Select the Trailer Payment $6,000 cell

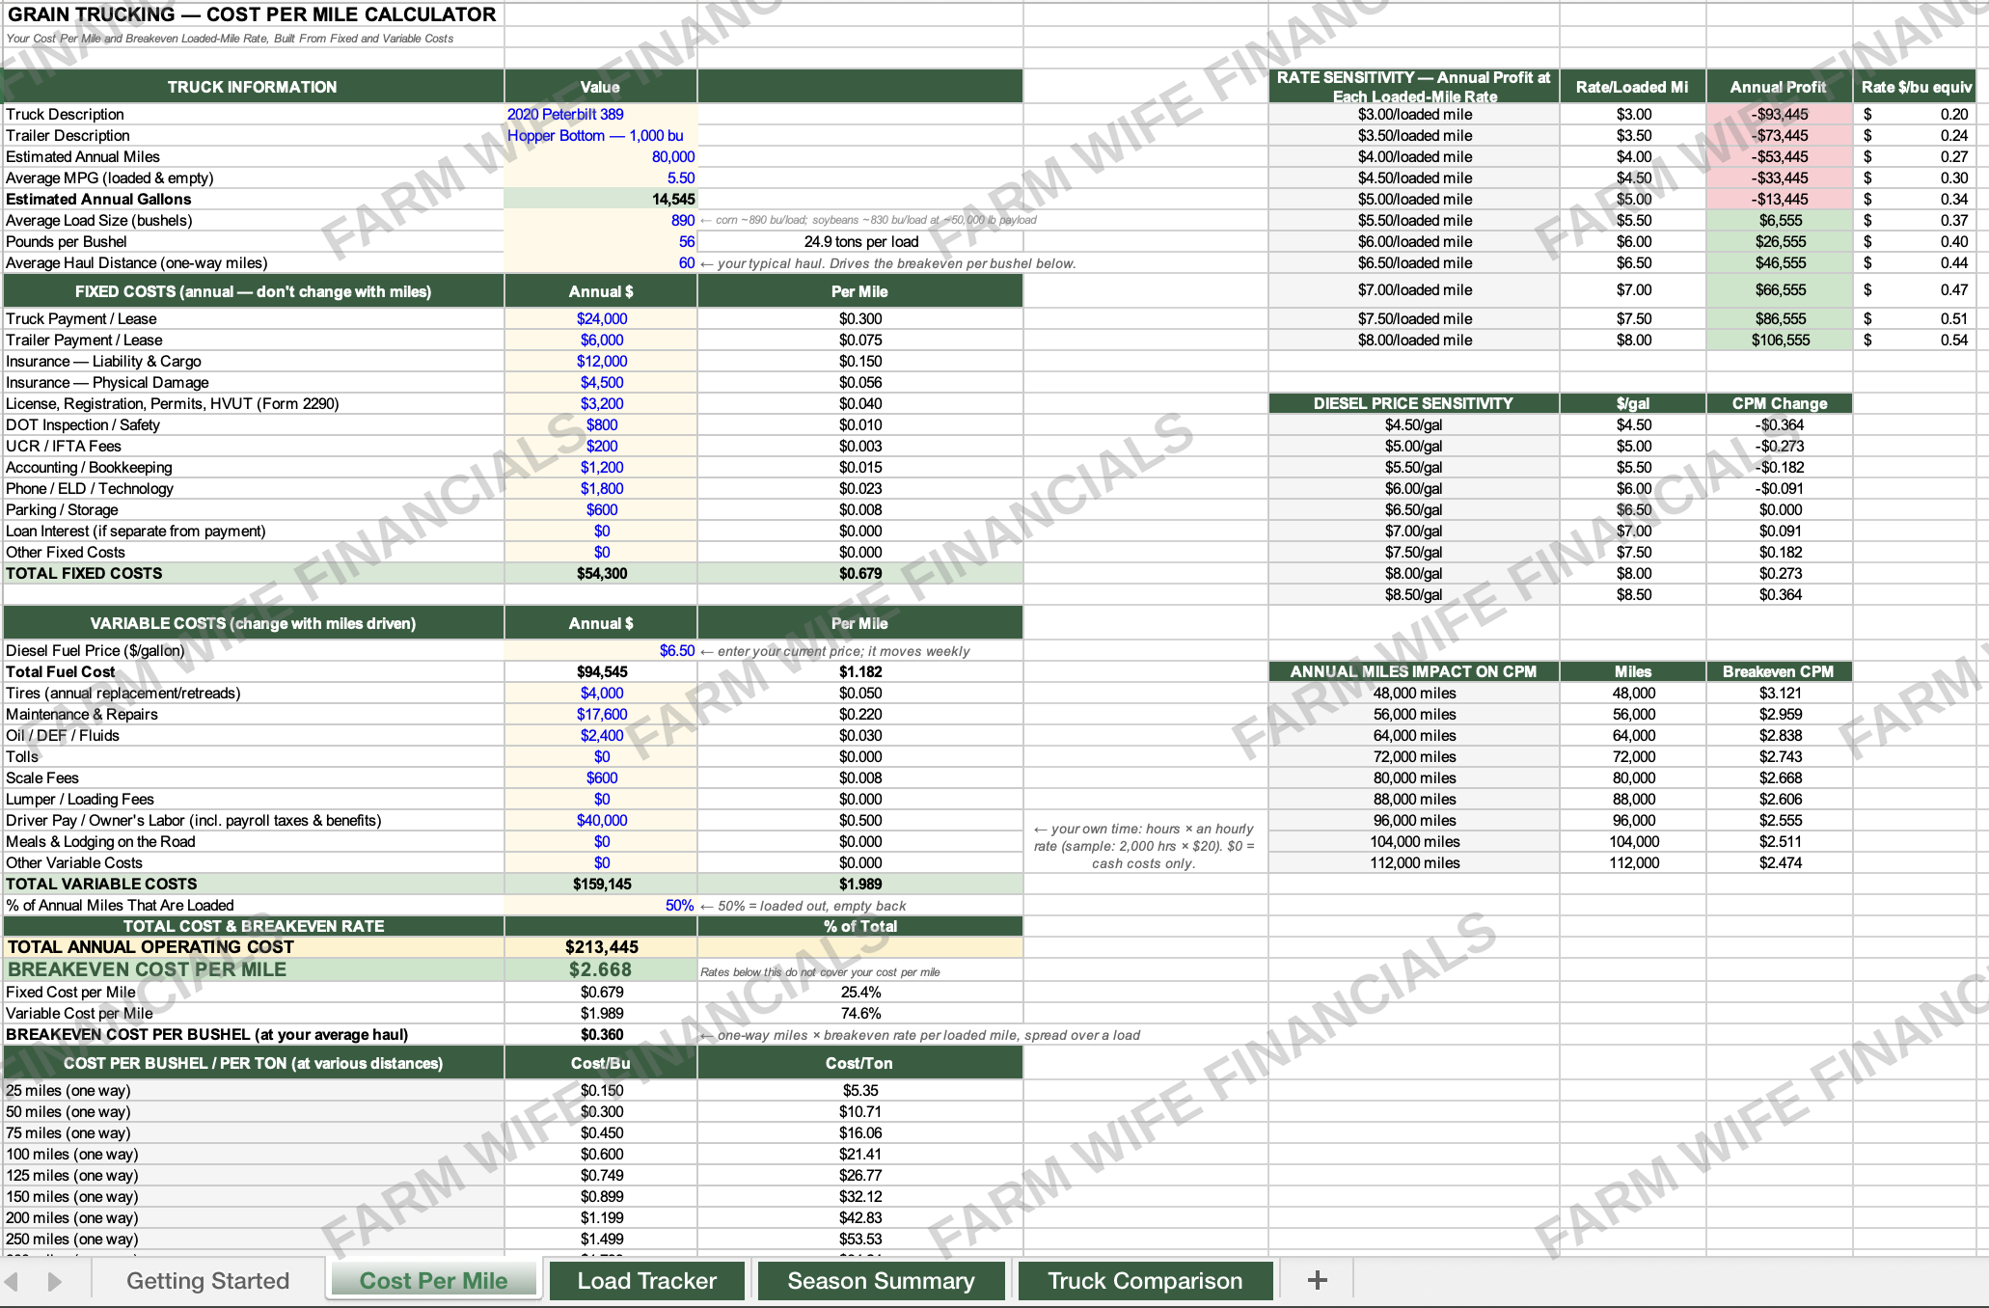(x=600, y=340)
